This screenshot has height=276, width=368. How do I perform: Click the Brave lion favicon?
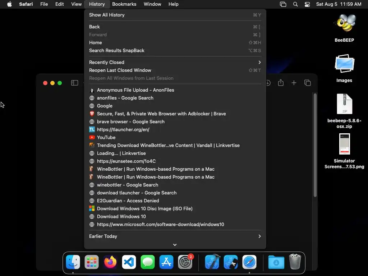(x=92, y=114)
